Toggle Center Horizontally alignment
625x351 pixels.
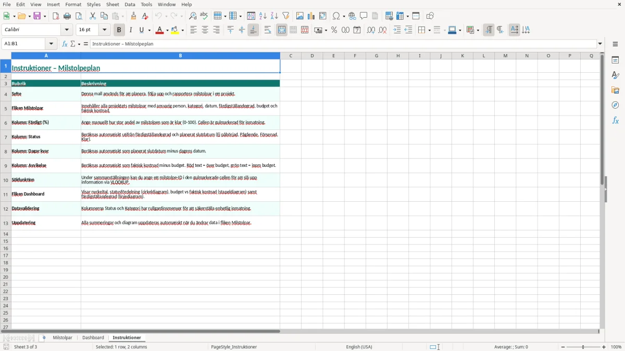coord(205,30)
